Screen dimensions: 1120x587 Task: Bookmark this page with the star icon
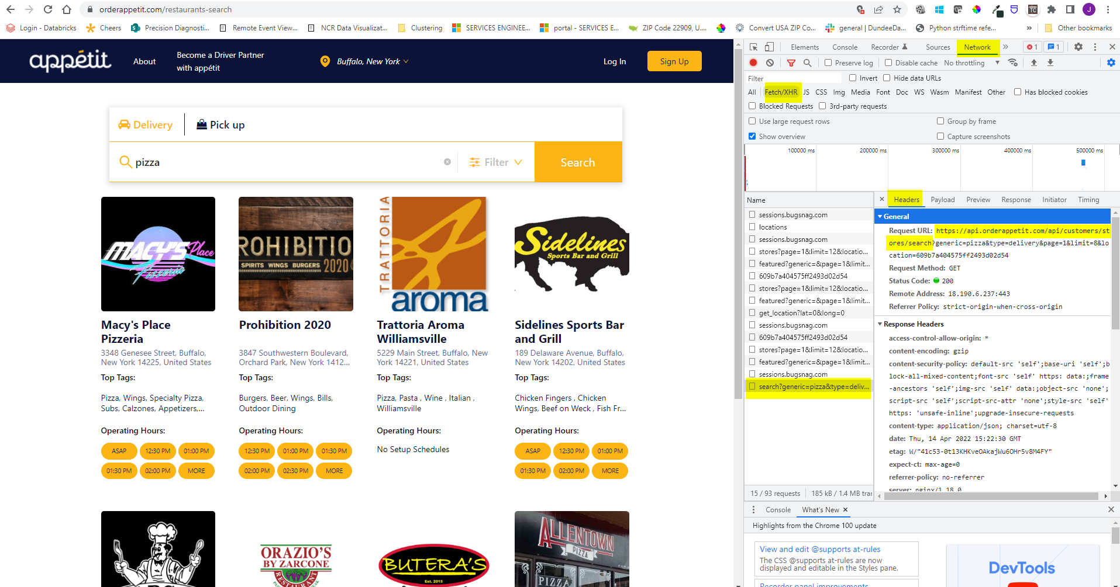tap(897, 9)
